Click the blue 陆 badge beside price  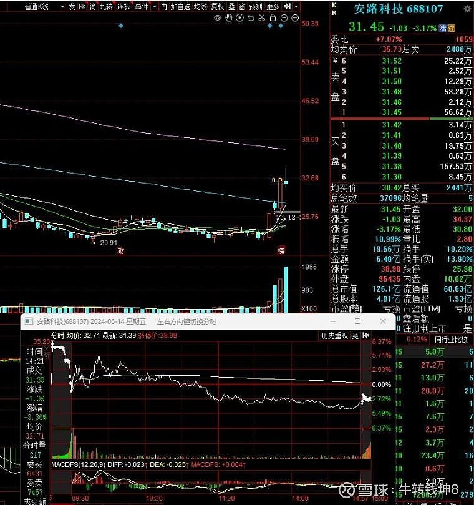click(442, 28)
